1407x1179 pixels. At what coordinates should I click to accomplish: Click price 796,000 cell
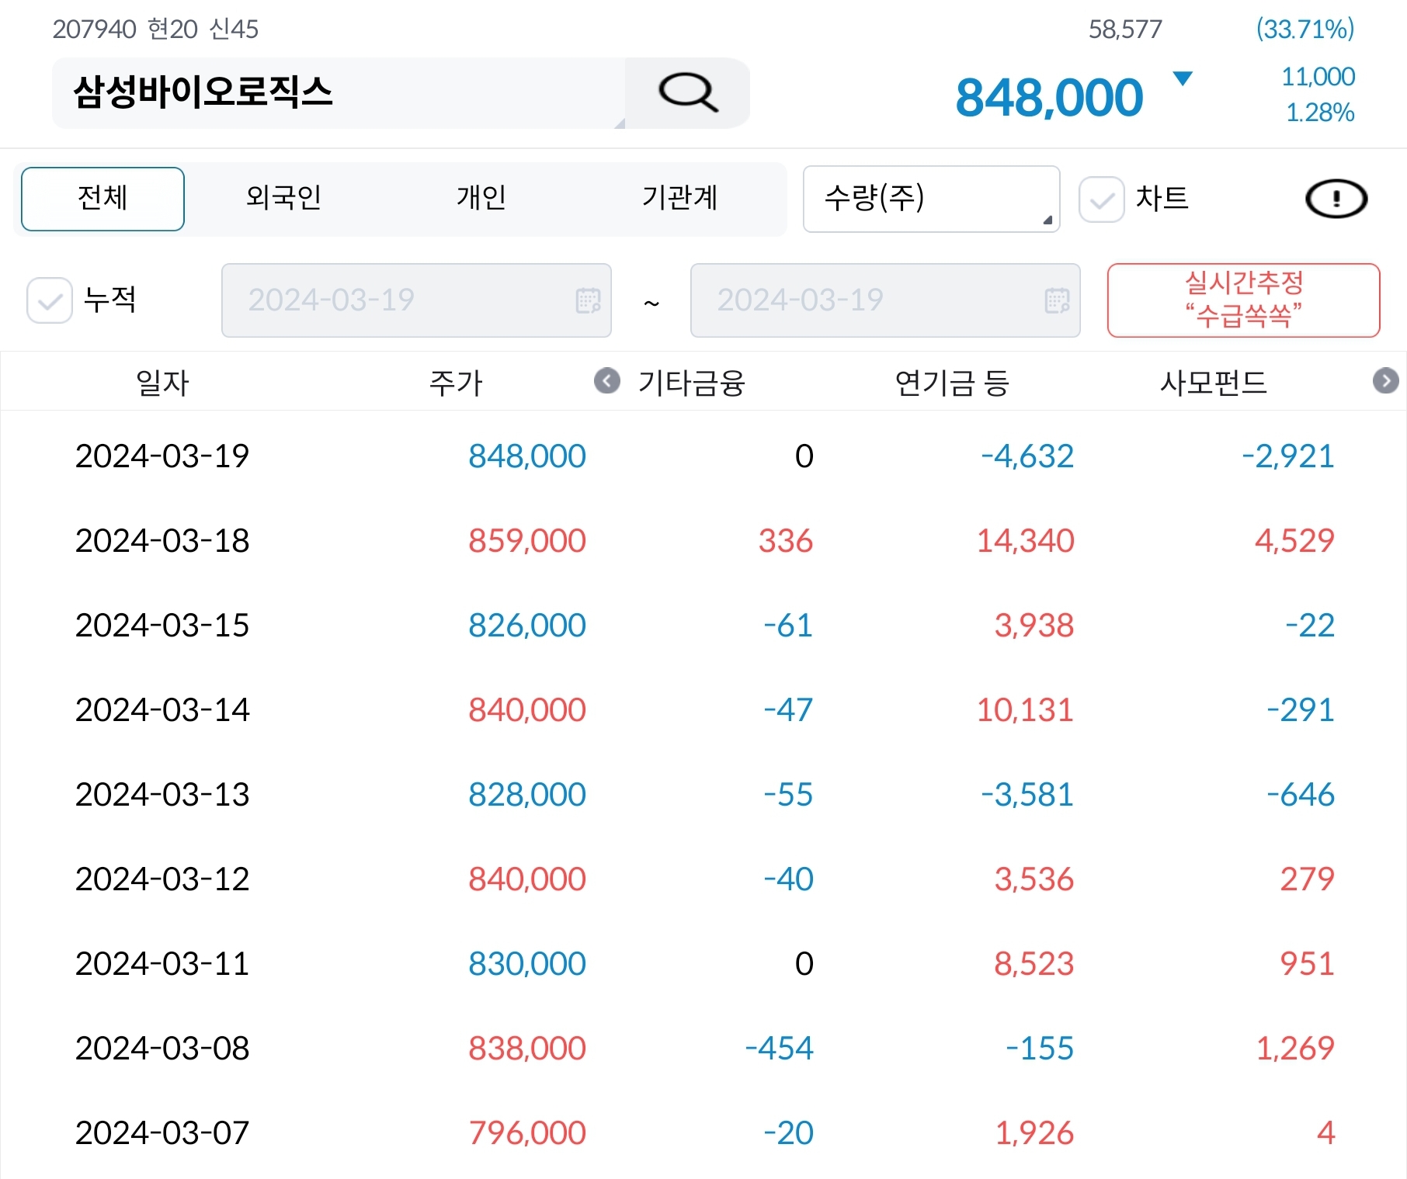[x=527, y=1132]
